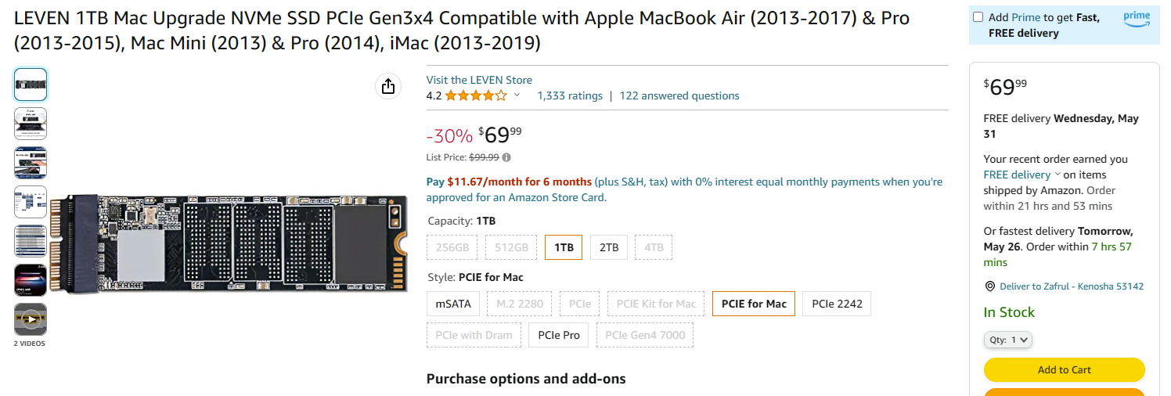
Task: Choose the PCIe Pro style
Action: (x=559, y=335)
